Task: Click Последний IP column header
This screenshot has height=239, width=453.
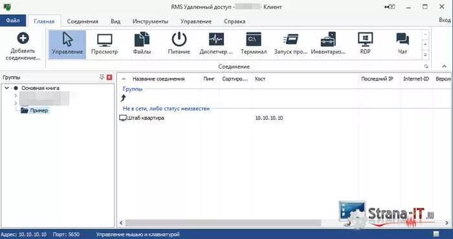Action: point(377,79)
